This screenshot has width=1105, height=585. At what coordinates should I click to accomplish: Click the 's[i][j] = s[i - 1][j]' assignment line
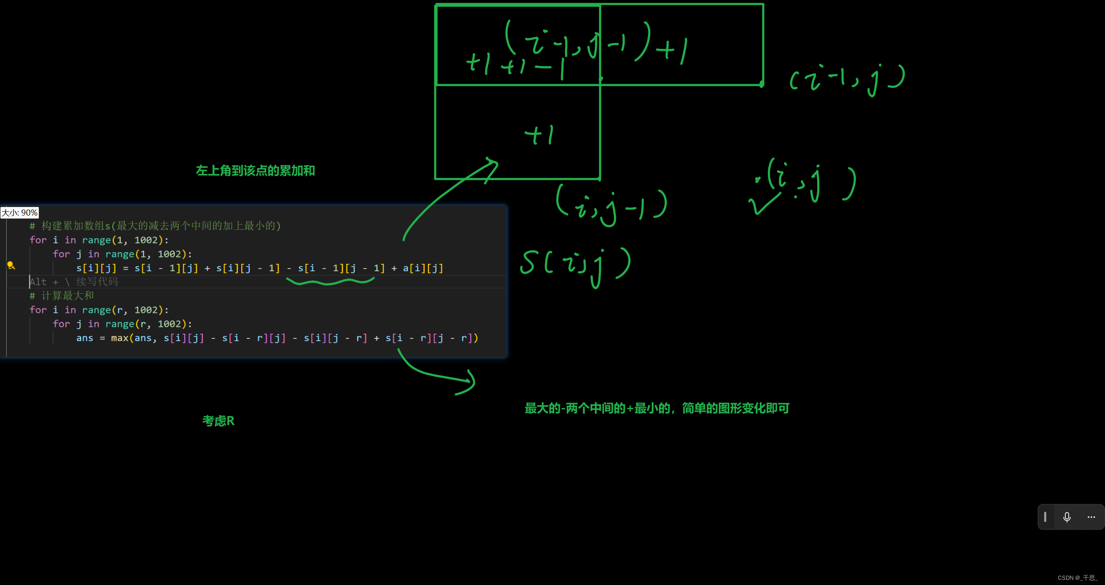coord(259,268)
